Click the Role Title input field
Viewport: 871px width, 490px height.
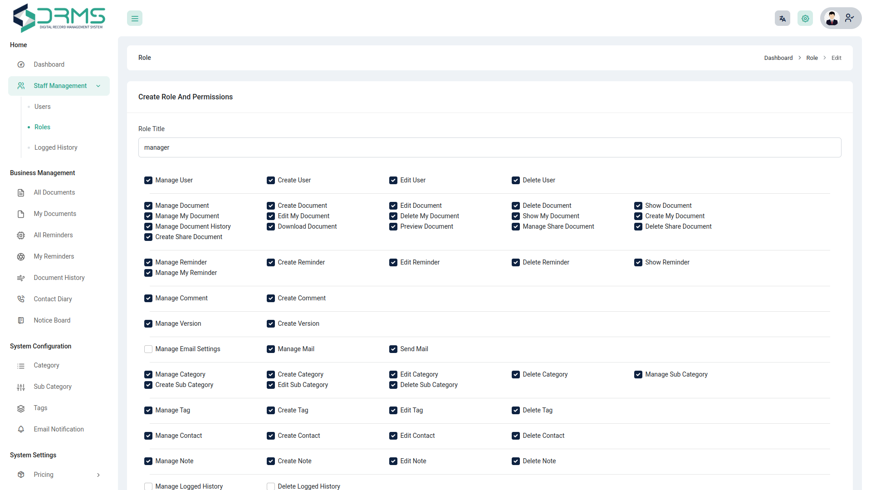pos(489,147)
